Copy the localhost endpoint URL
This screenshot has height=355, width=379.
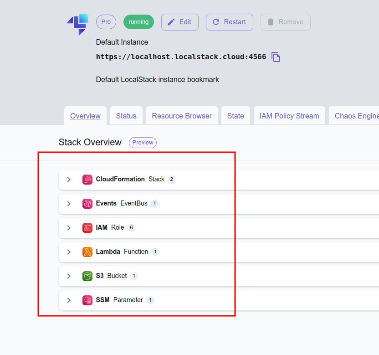point(276,57)
